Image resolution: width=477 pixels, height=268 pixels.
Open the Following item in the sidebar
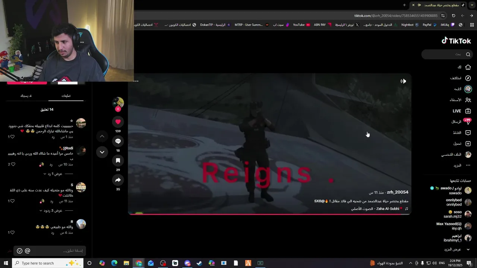click(462, 89)
